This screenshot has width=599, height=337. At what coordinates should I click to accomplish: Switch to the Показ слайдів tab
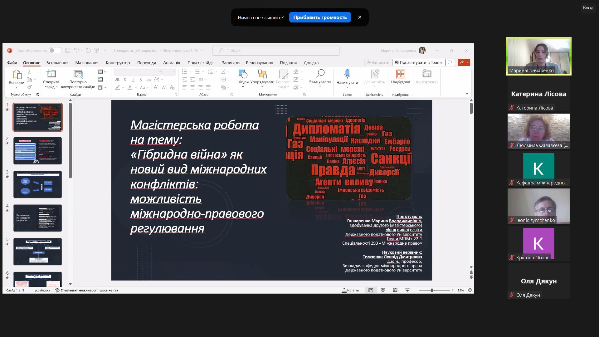coord(201,63)
